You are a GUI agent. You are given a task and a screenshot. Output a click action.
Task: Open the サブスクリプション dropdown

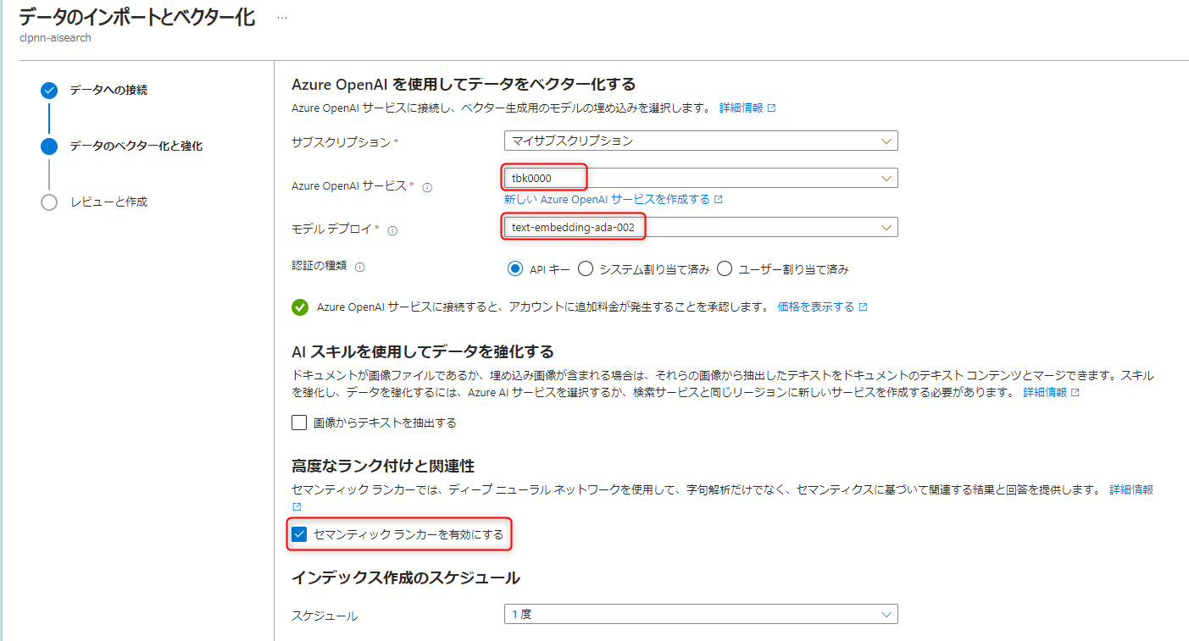(x=701, y=141)
